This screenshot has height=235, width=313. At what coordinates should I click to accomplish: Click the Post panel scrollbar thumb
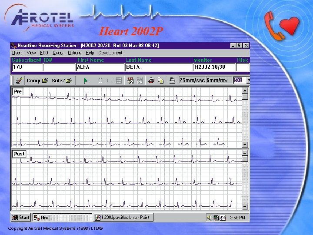click(245, 159)
